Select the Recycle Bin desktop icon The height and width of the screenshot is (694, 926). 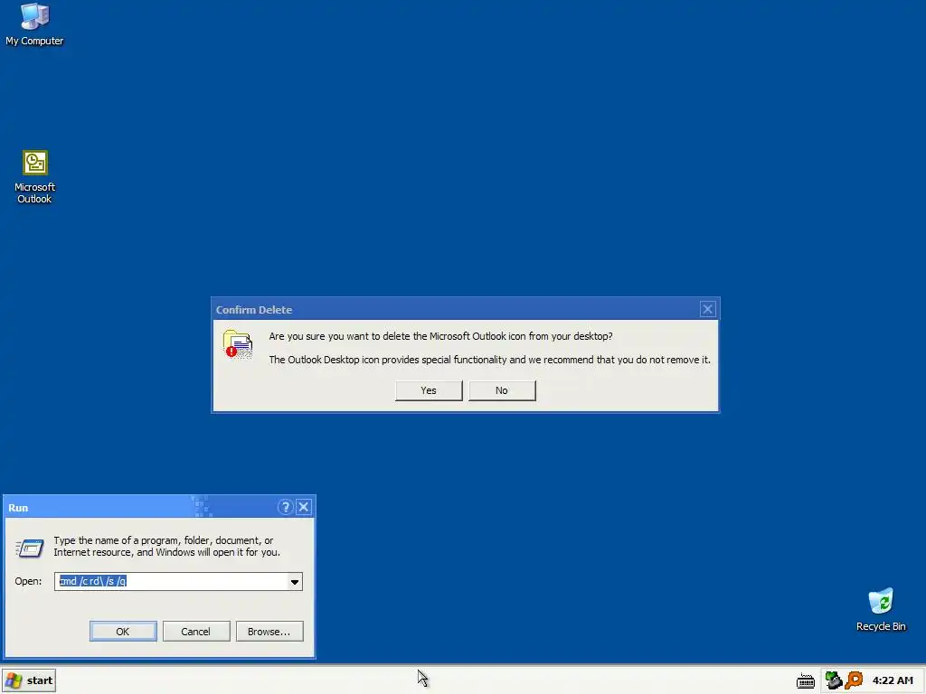[x=881, y=610]
